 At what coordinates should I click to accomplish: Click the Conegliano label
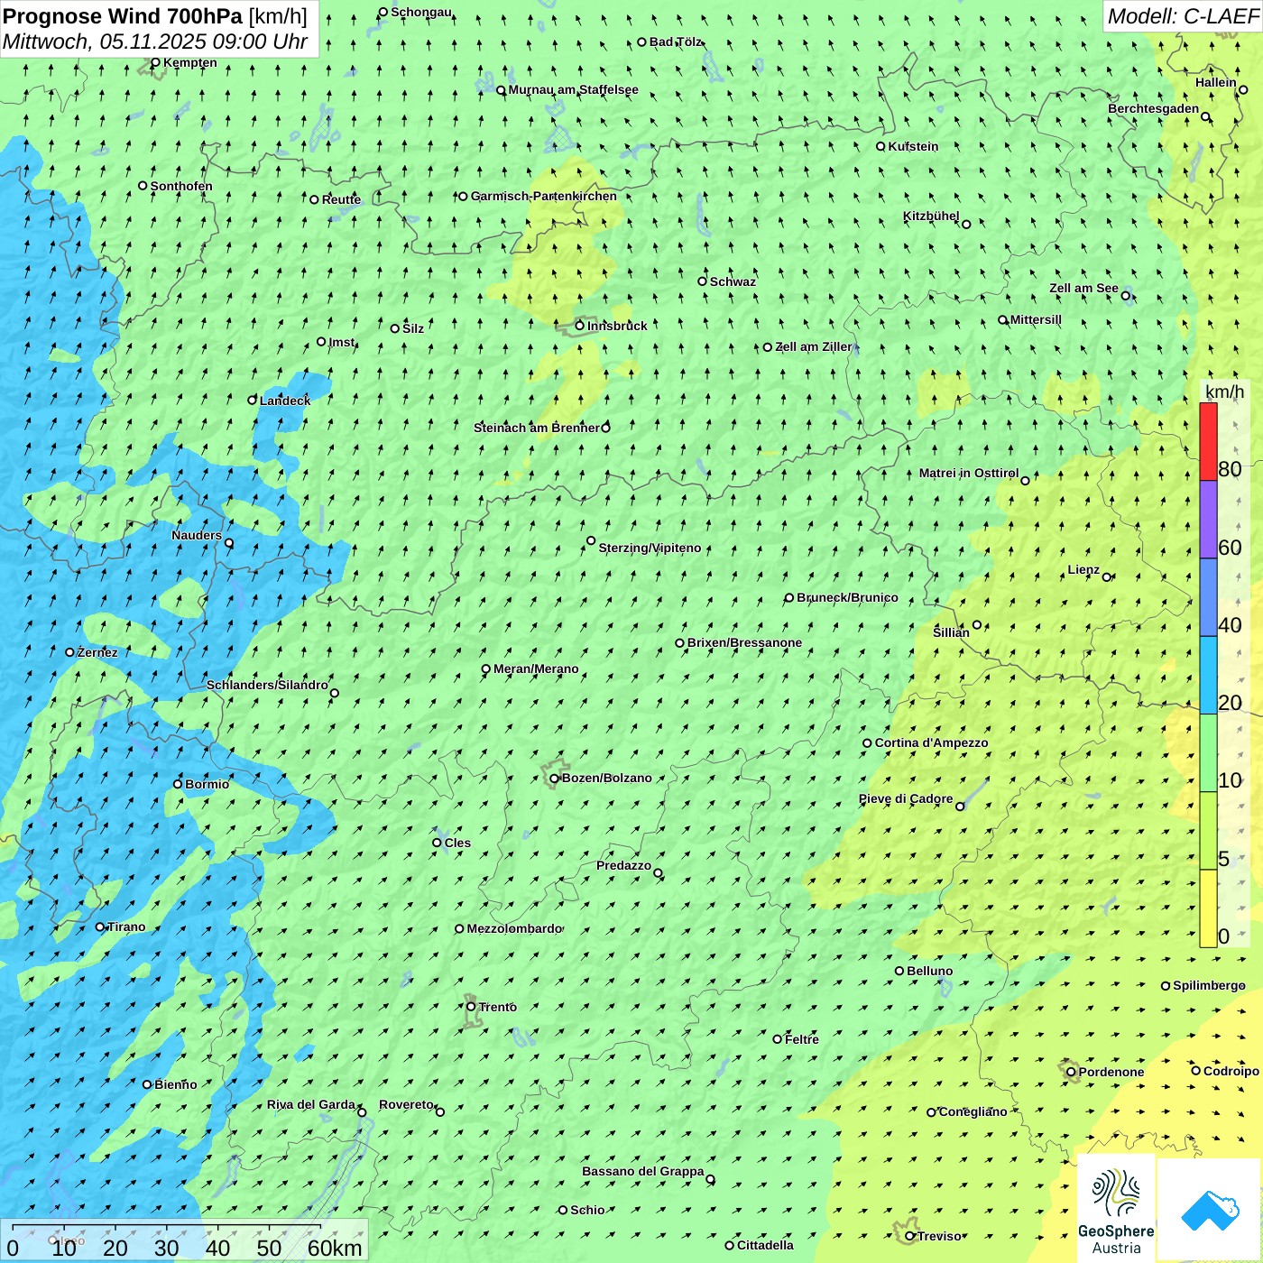coord(973,1111)
